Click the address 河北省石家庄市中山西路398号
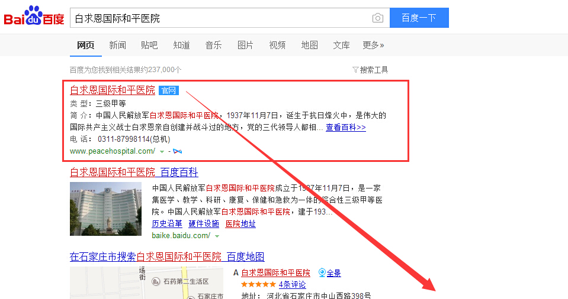Screen dimensions: 568x299 coord(319,295)
